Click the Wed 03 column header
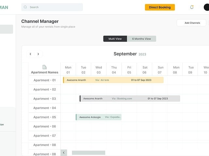The width and height of the screenshot is (209, 156). point(99,70)
